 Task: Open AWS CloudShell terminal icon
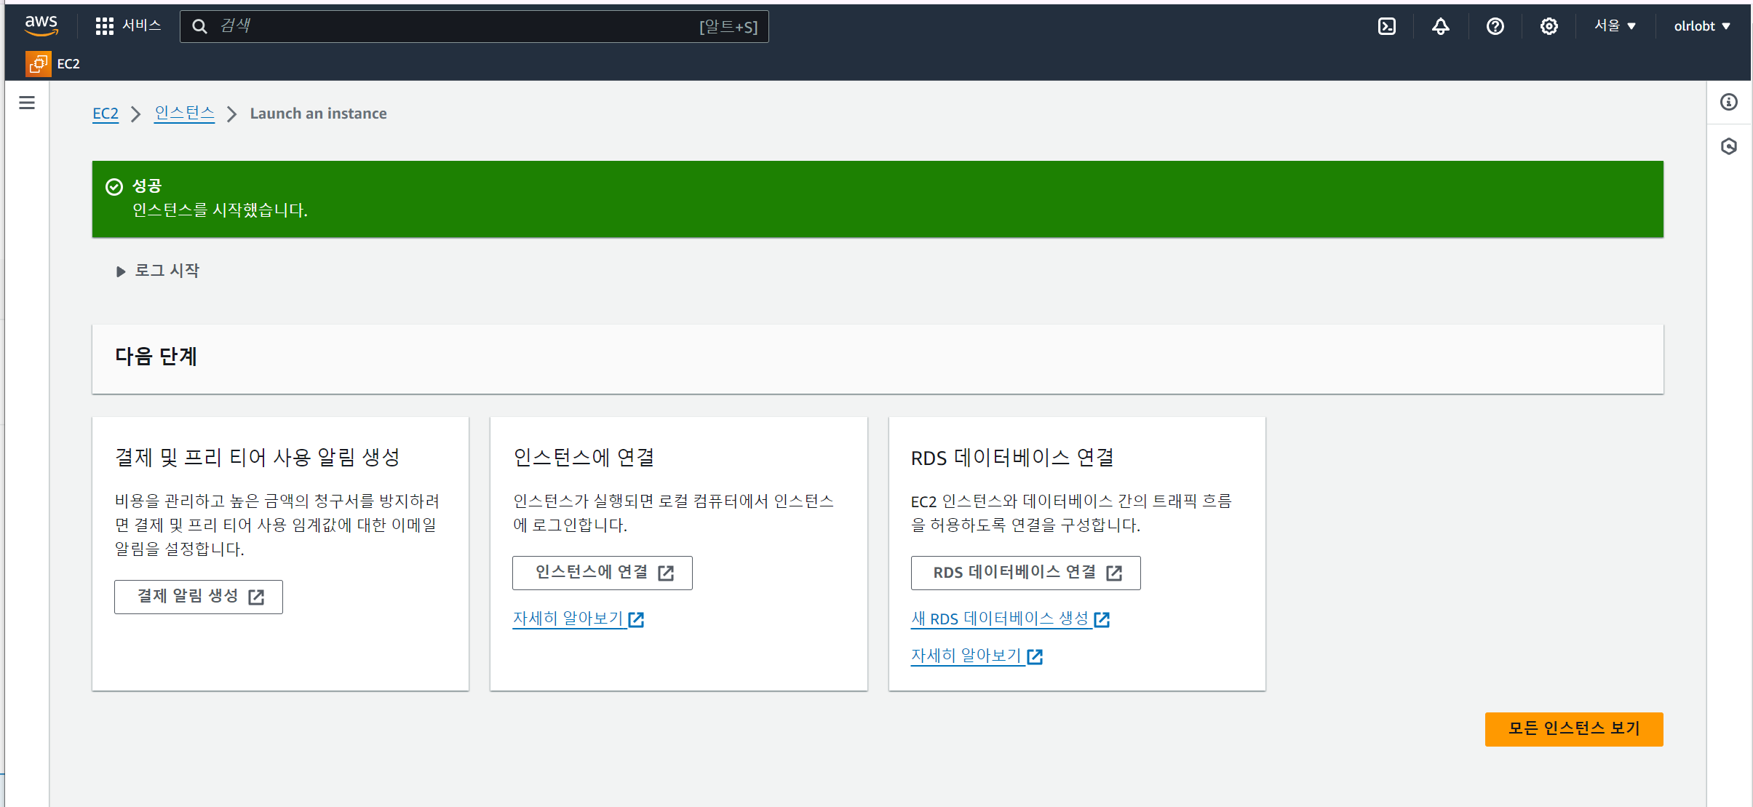[x=1386, y=26]
